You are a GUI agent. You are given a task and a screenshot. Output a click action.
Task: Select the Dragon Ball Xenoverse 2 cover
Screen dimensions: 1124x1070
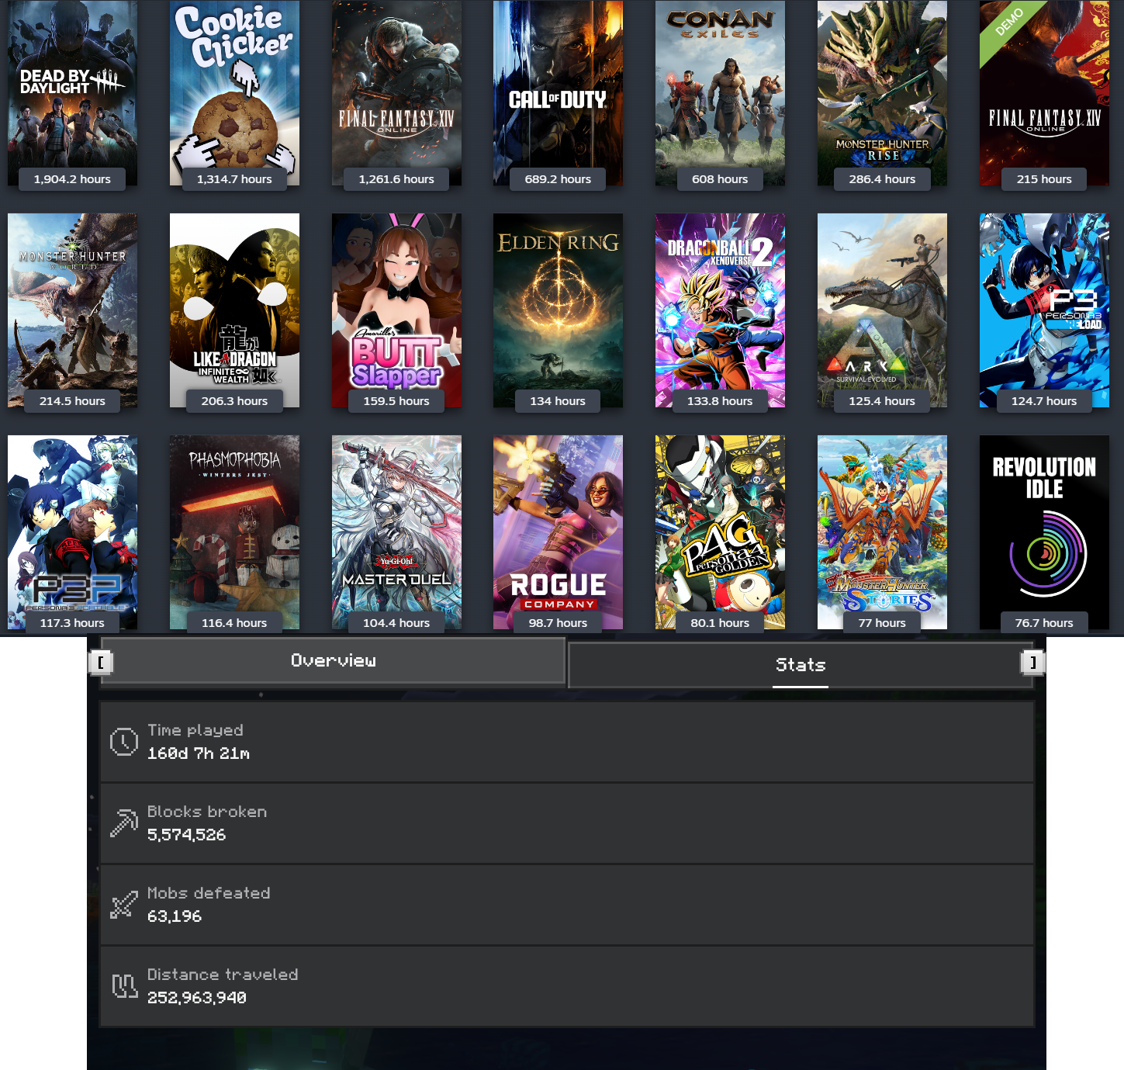(x=720, y=310)
